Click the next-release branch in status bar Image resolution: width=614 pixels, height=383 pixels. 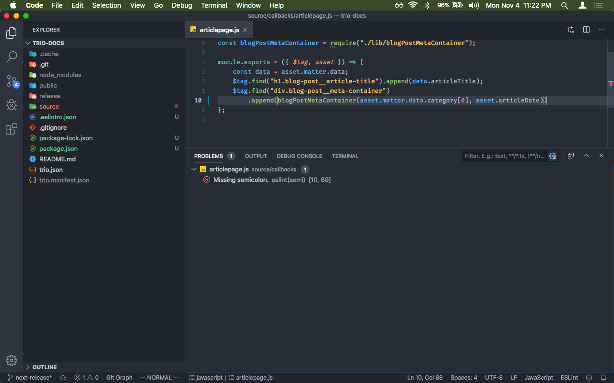pyautogui.click(x=30, y=378)
